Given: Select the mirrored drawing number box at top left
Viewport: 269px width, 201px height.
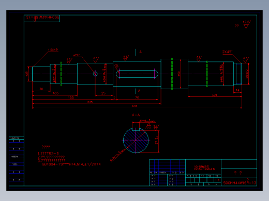Looking at the screenshot, I should pos(42,19).
